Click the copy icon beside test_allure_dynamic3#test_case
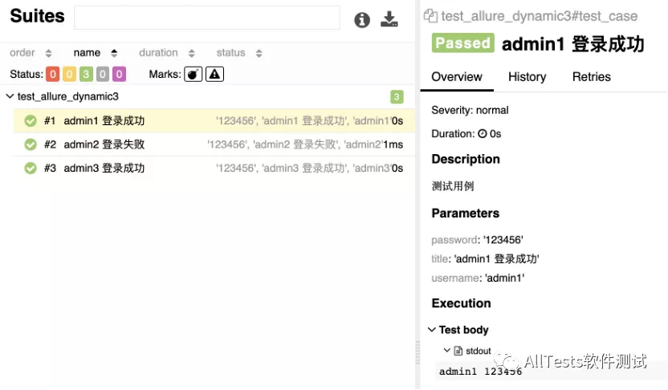The image size is (668, 390). [x=430, y=16]
